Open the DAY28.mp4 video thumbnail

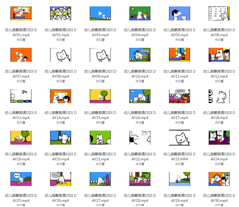click(x=140, y=179)
